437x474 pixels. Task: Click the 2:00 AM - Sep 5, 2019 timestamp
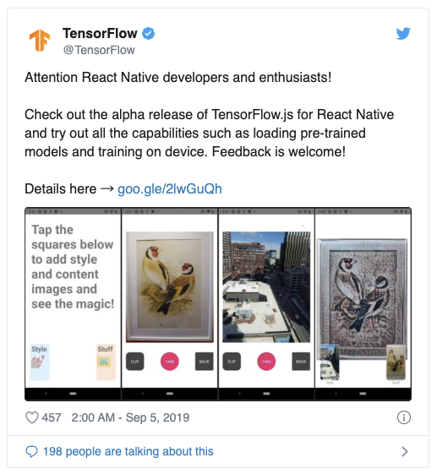coord(130,417)
